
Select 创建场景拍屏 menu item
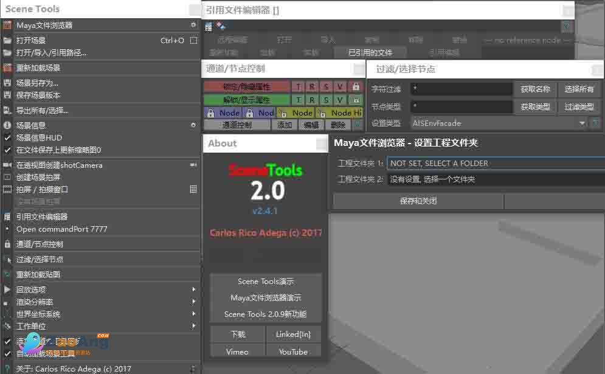[x=38, y=177]
